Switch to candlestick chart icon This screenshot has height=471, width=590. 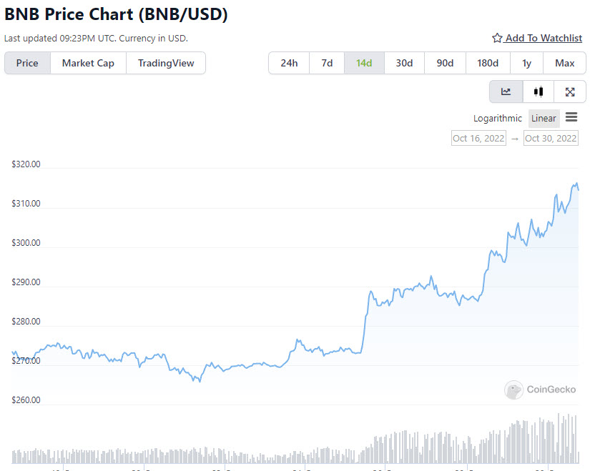tap(539, 91)
